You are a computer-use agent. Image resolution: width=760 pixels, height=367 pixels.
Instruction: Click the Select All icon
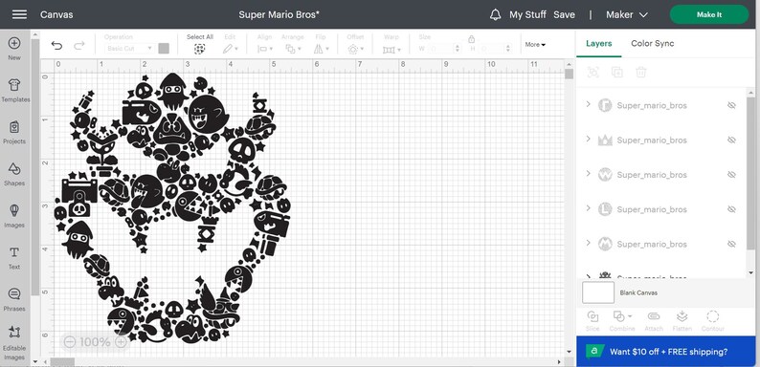point(200,49)
